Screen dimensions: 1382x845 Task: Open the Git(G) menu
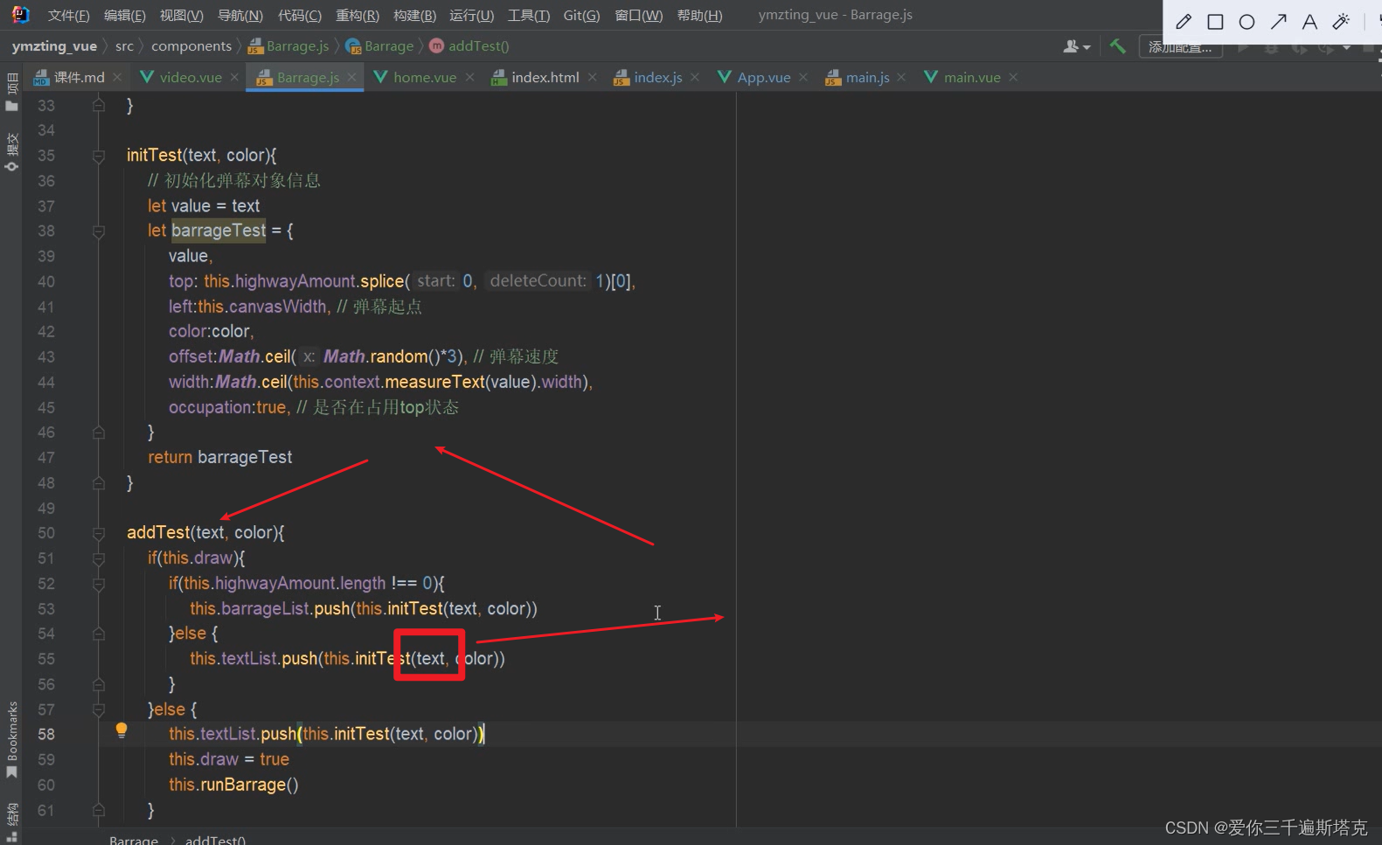pyautogui.click(x=581, y=16)
